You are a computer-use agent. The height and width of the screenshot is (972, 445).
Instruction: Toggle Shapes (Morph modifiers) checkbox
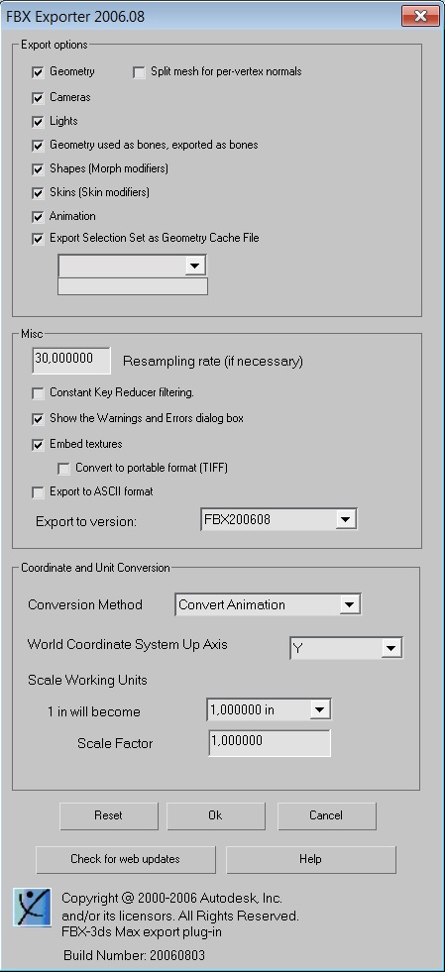(x=38, y=169)
